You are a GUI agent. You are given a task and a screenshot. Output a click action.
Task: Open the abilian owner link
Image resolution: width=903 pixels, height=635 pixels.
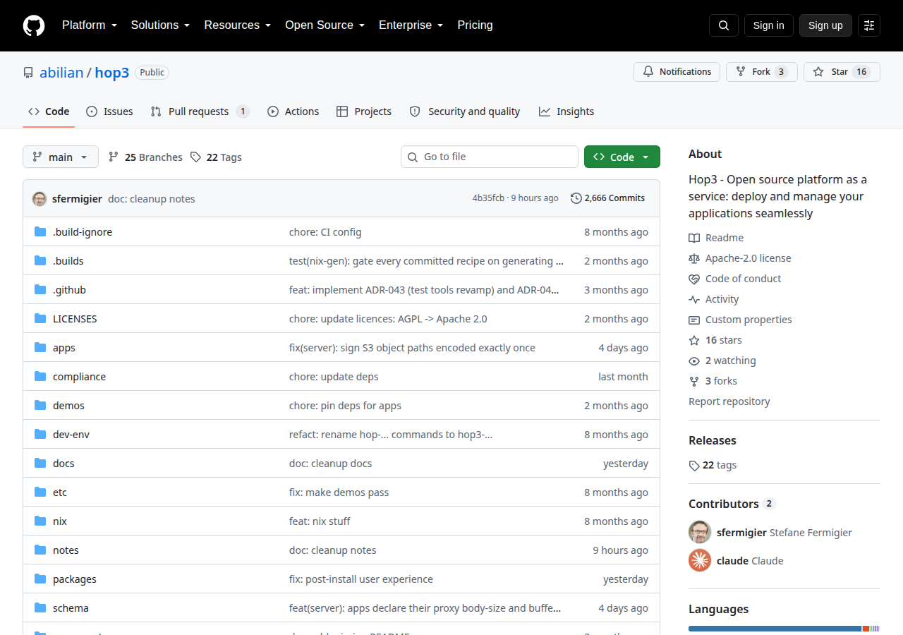[61, 73]
